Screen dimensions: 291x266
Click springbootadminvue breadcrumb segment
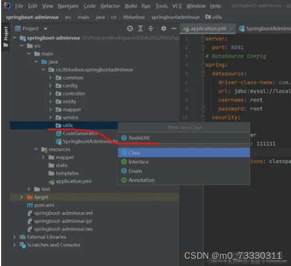click(175, 17)
